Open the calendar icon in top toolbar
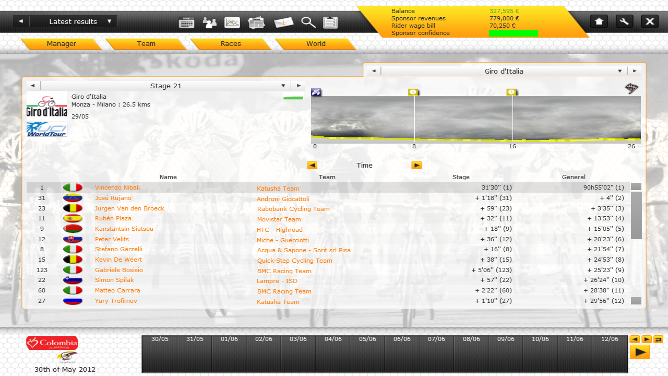The width and height of the screenshot is (668, 376). 186,22
